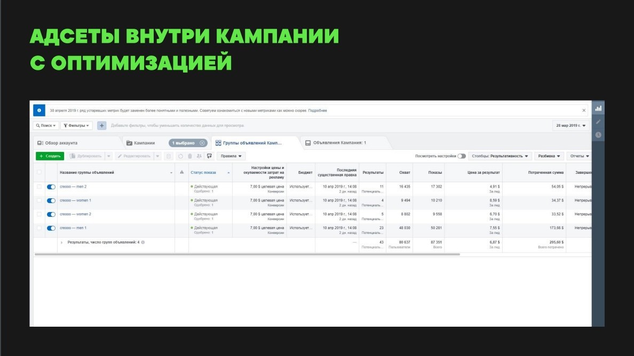Screen dimensions: 634x356
Task: Click the green 'Создать' button
Action: click(x=50, y=156)
